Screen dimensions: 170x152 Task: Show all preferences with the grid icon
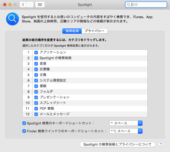pos(40,5)
